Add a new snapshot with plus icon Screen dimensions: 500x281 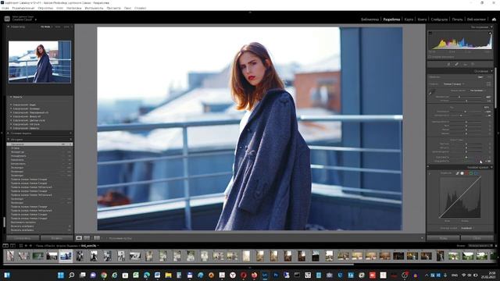[71, 133]
